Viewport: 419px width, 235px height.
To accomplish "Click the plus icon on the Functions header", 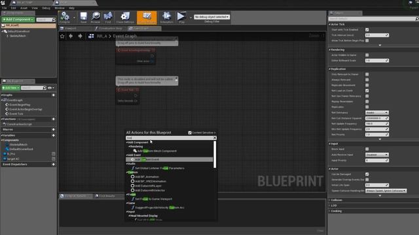I will pos(54,119).
